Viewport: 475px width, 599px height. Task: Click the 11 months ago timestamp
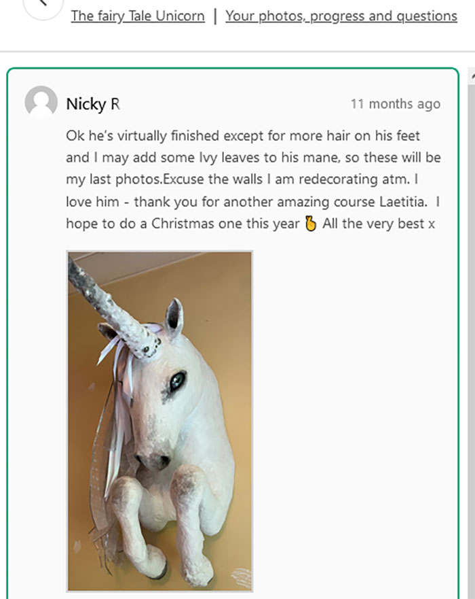pos(396,104)
